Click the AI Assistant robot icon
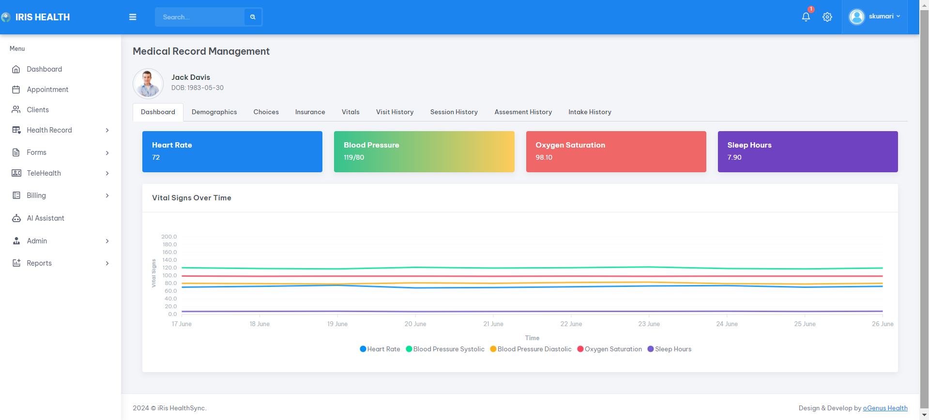The image size is (929, 420). point(16,218)
